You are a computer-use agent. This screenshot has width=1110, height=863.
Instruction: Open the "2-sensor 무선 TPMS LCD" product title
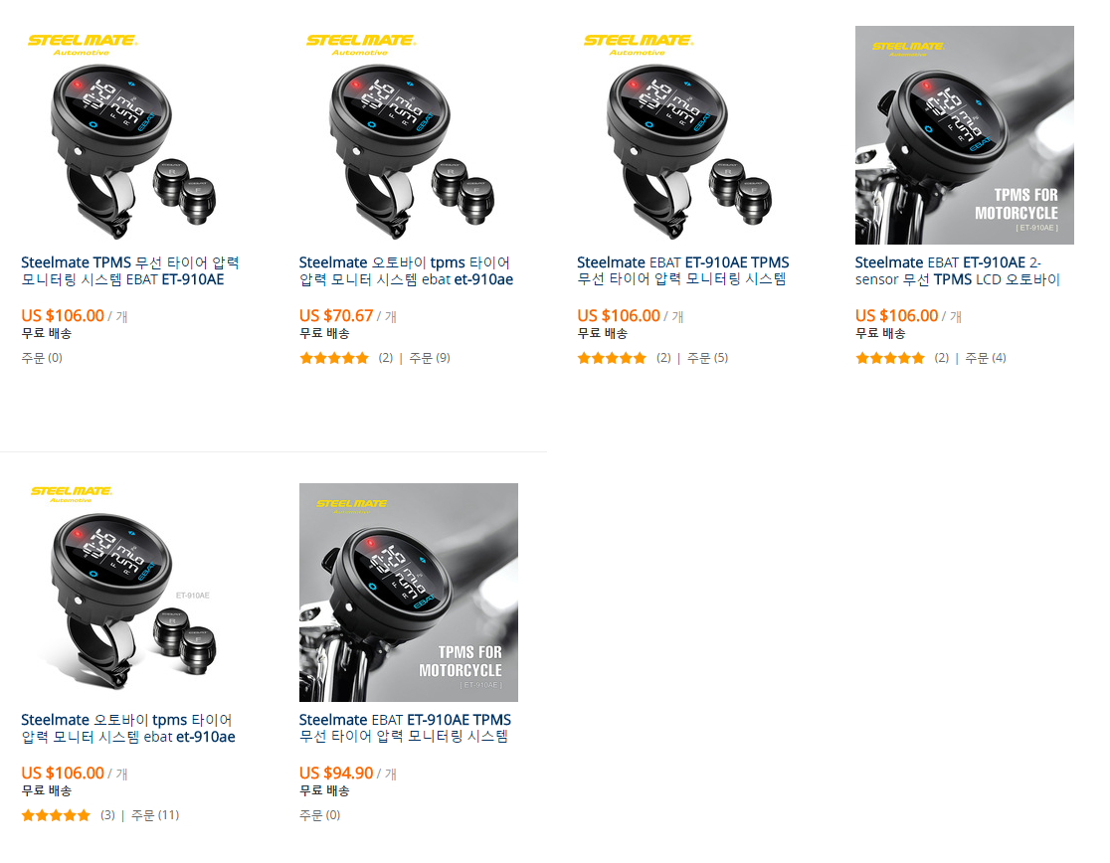957,270
